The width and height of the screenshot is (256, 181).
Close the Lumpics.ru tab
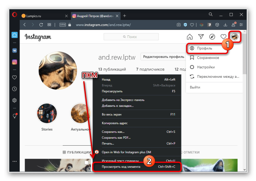pyautogui.click(x=66, y=16)
